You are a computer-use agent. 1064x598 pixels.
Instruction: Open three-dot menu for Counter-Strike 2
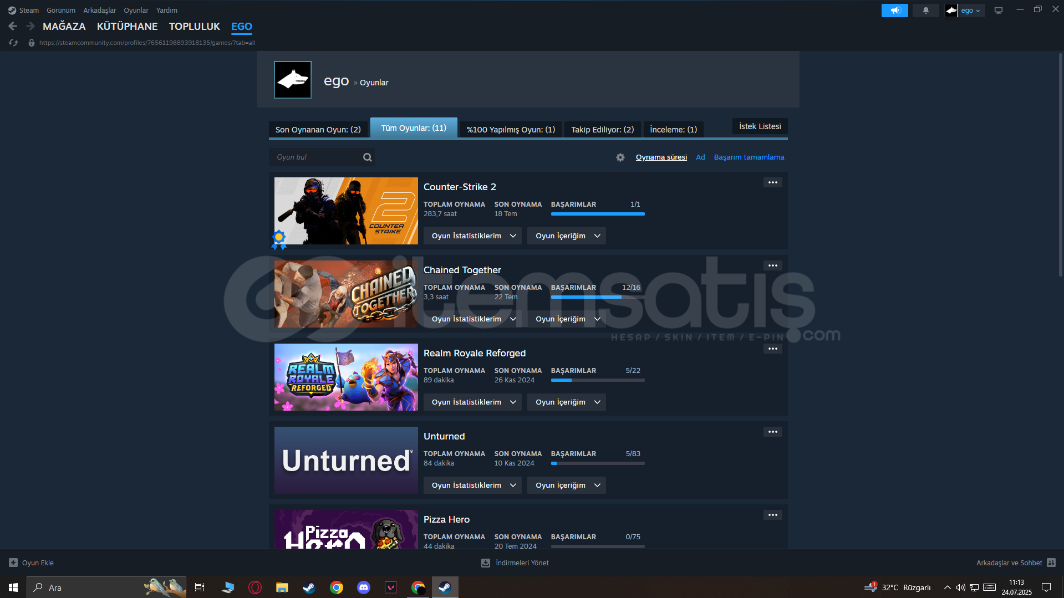point(772,182)
